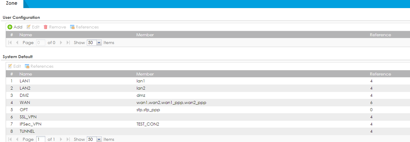
Task: Click References icon in User Configuration toolbar
Action: (72, 27)
